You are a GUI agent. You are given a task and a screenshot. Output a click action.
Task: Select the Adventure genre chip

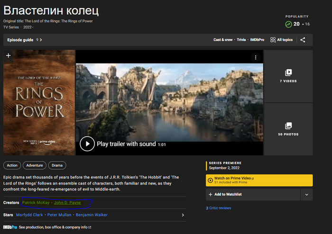click(x=35, y=165)
